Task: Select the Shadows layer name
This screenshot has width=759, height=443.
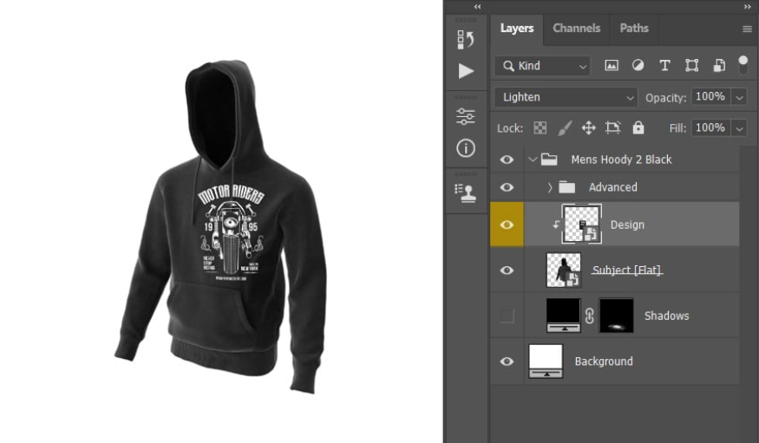Action: click(x=666, y=316)
